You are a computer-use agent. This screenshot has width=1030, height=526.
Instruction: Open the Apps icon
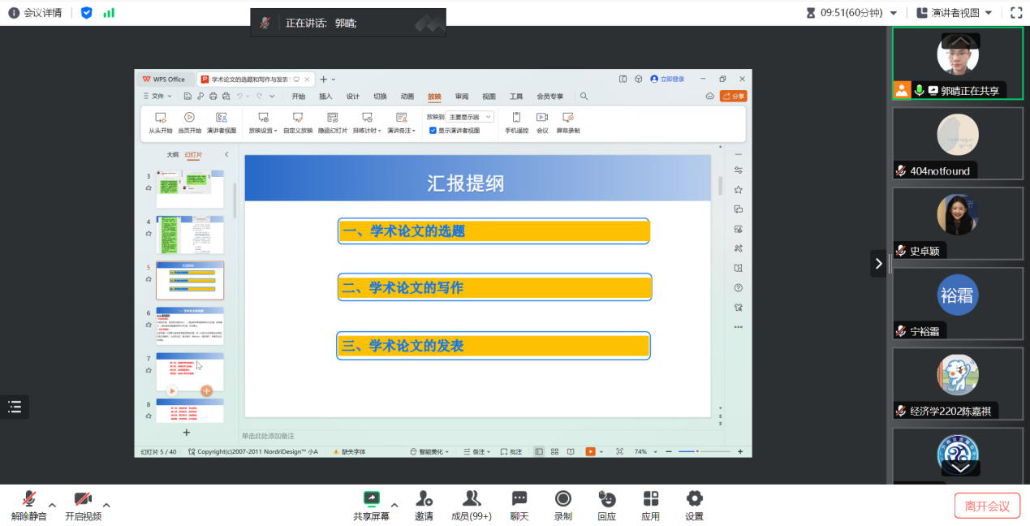tap(650, 498)
